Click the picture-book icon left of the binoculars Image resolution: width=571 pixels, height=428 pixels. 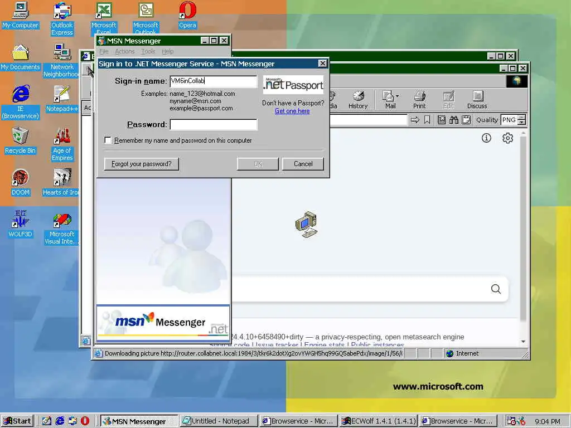click(442, 120)
